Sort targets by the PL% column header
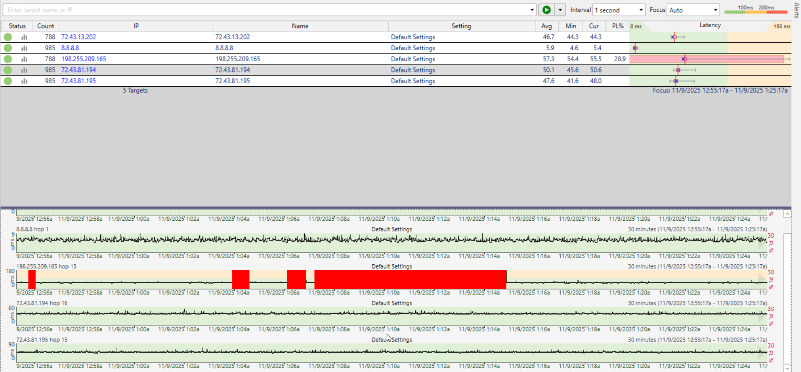Screen dimensions: 801x372 click(617, 26)
